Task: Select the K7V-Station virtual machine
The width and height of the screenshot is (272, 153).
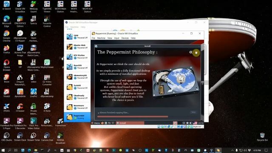Action: click(x=77, y=57)
